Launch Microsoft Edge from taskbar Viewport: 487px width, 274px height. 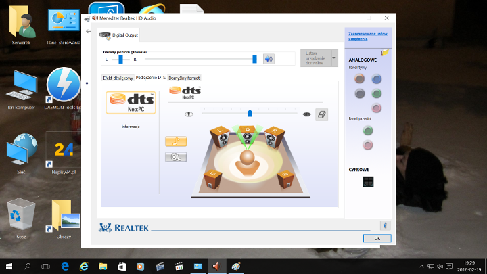65,267
